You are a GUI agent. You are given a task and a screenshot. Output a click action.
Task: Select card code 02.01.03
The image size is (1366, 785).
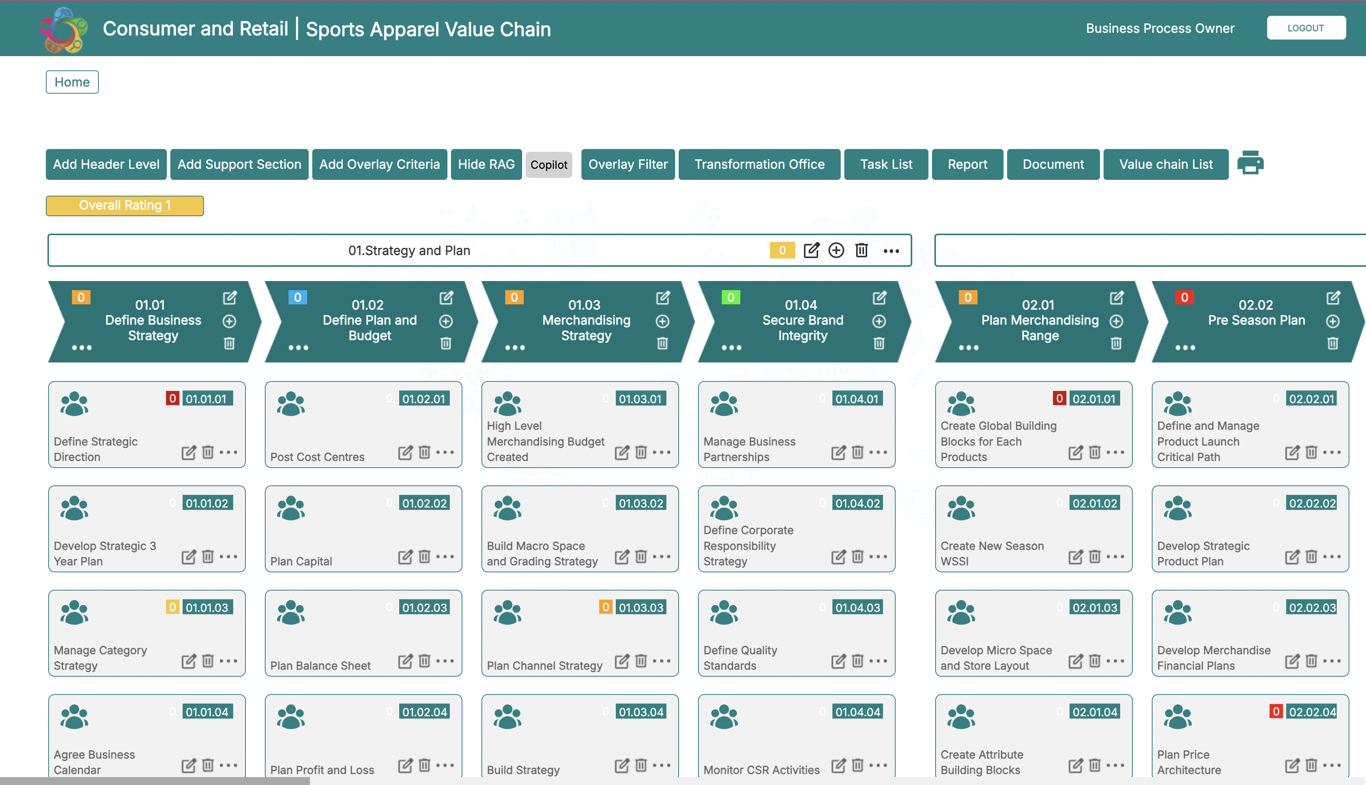pos(1095,607)
